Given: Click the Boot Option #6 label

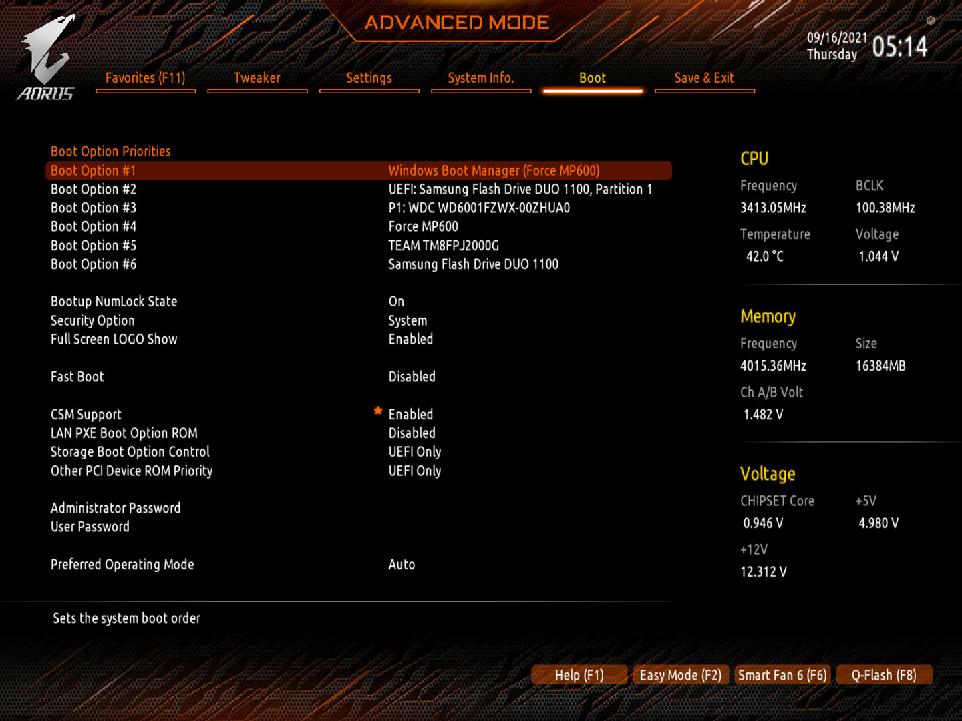Looking at the screenshot, I should [94, 264].
